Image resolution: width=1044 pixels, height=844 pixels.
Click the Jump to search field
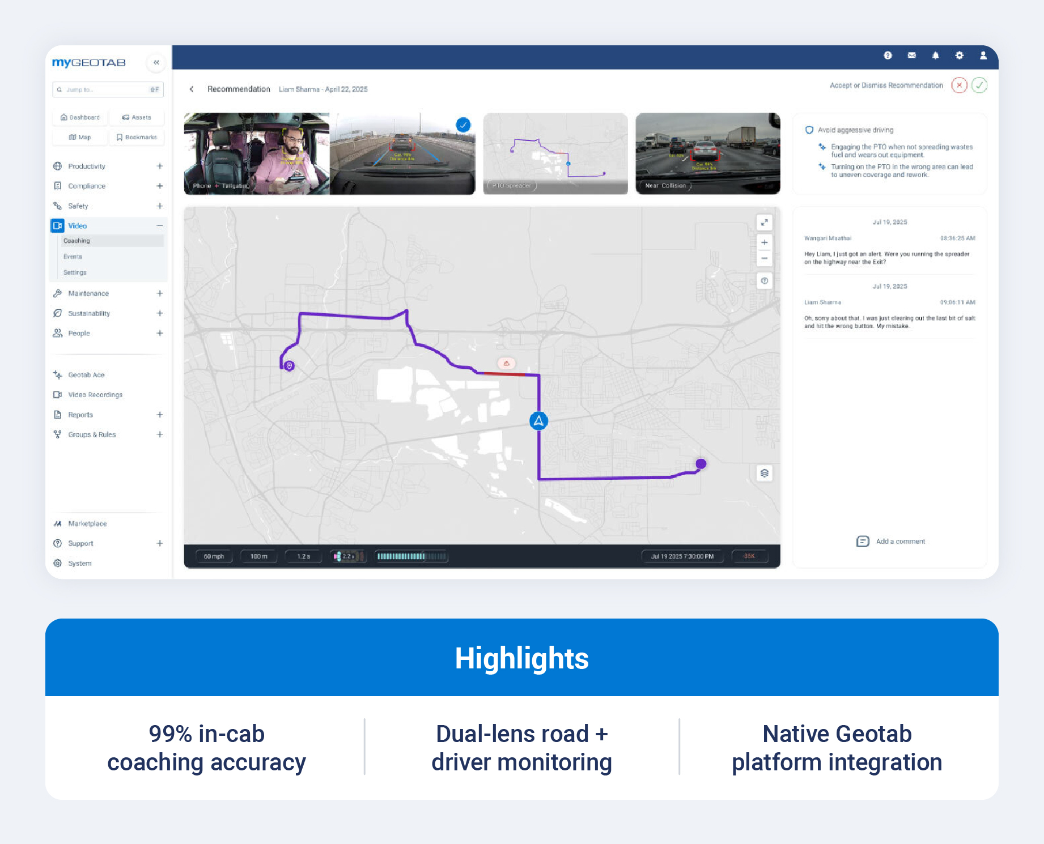[108, 89]
